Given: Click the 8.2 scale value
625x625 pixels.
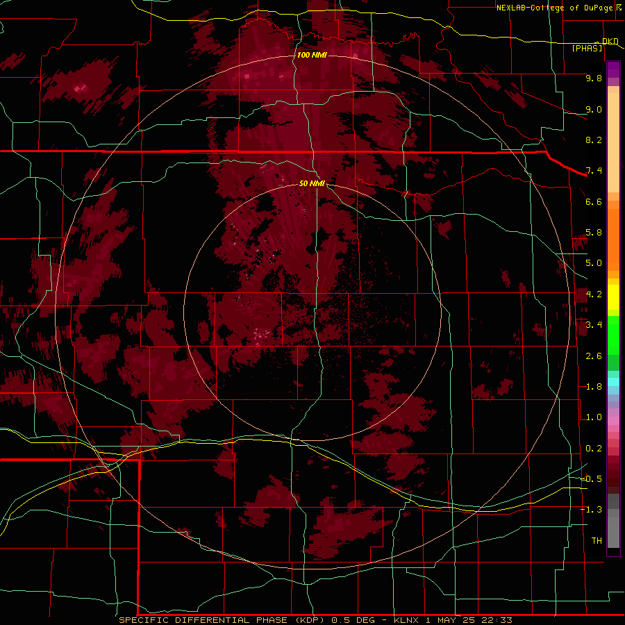Looking at the screenshot, I should coord(594,140).
